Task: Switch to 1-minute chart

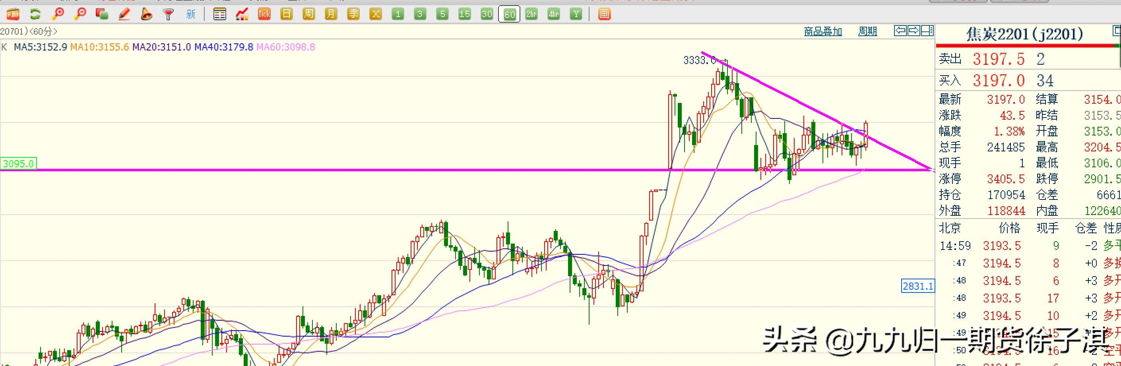Action: 398,14
